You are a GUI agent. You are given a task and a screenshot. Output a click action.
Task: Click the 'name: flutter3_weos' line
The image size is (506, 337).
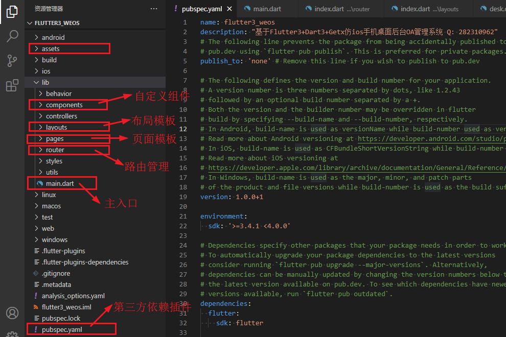238,22
